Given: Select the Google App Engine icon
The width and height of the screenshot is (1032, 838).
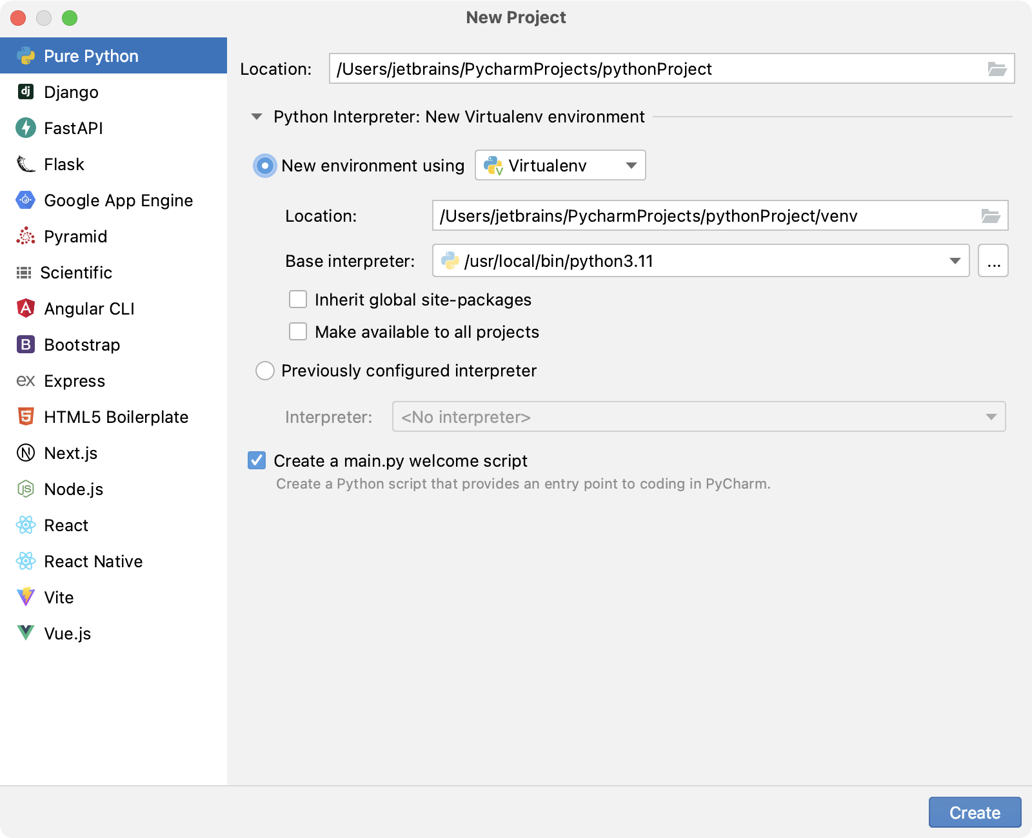Looking at the screenshot, I should click(25, 200).
